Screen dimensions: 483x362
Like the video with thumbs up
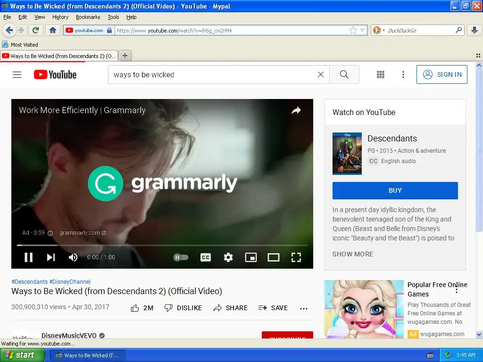[x=142, y=308]
